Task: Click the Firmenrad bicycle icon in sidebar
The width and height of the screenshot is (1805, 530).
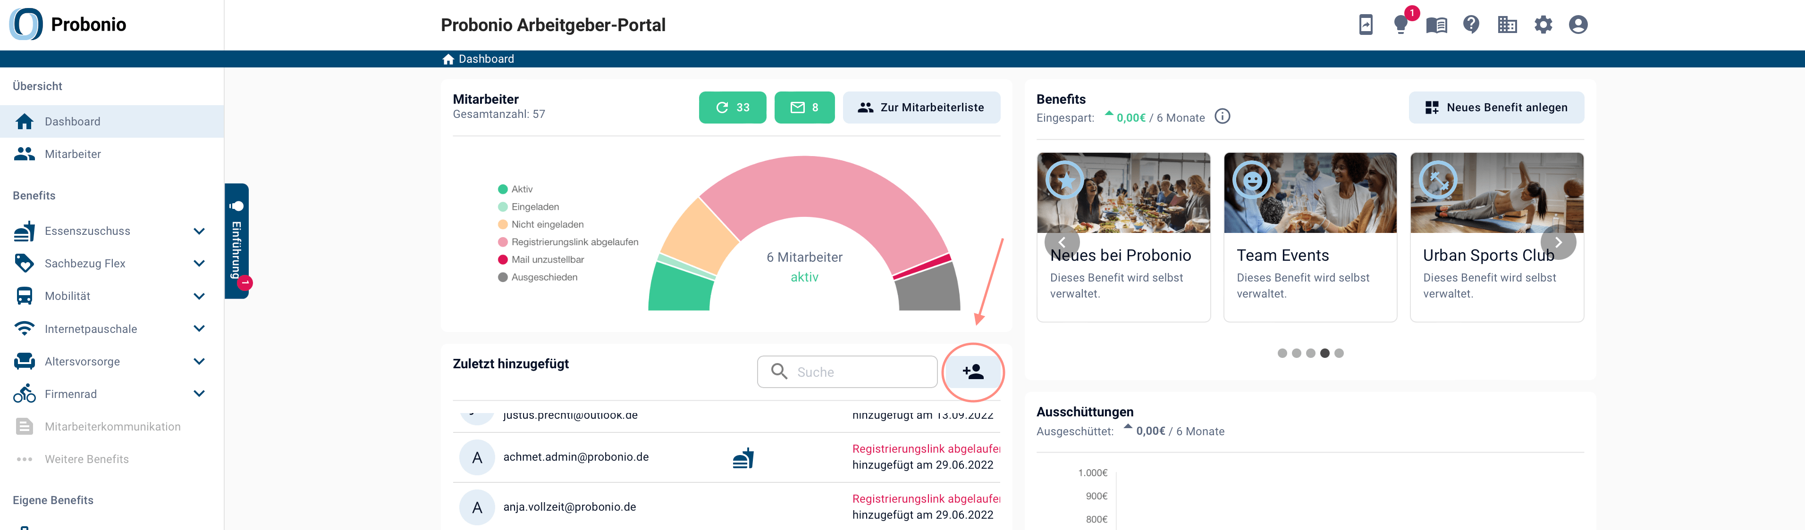Action: (25, 393)
